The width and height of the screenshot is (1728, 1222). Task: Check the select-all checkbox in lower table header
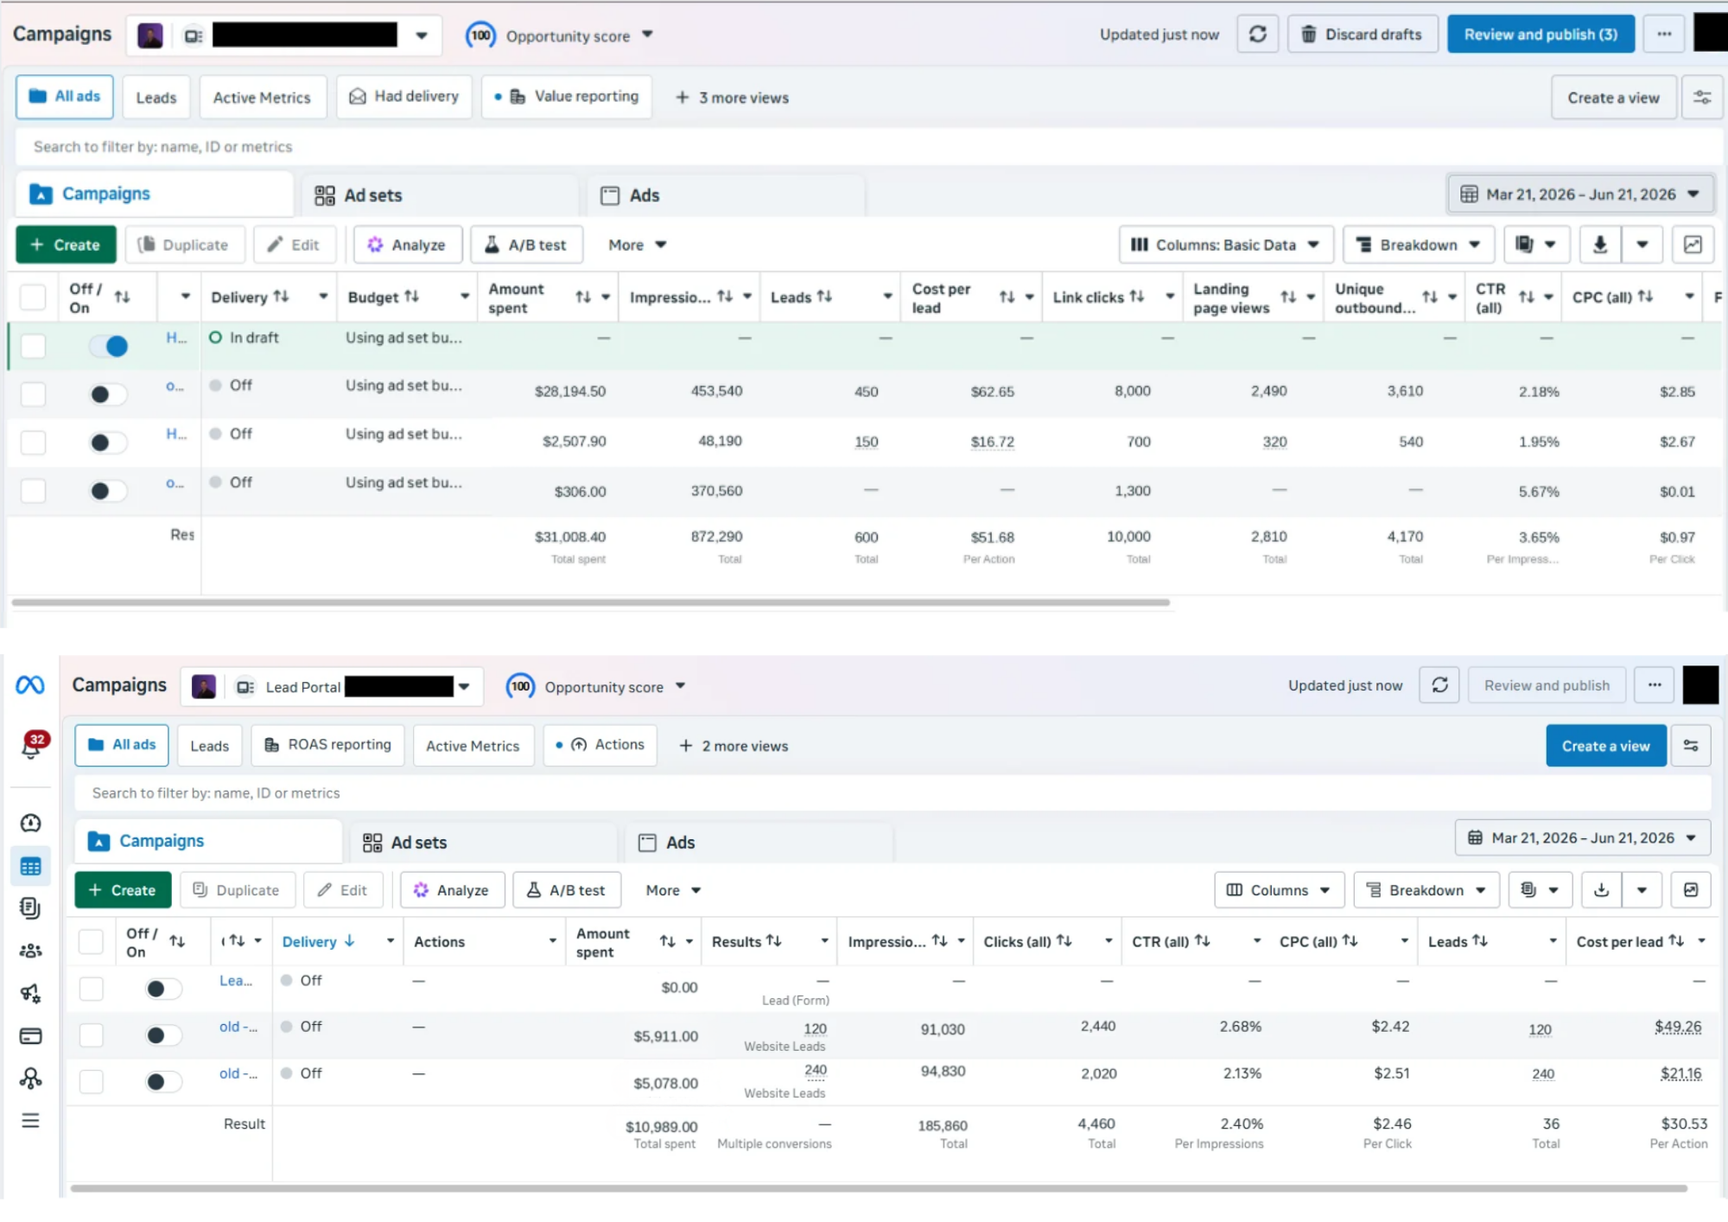[x=91, y=942]
